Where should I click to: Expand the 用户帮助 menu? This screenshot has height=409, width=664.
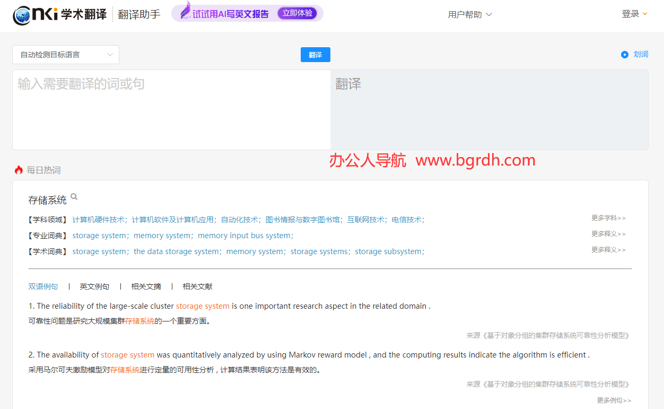point(470,14)
